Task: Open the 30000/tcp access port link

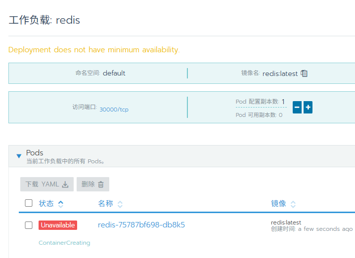Action: pos(114,110)
